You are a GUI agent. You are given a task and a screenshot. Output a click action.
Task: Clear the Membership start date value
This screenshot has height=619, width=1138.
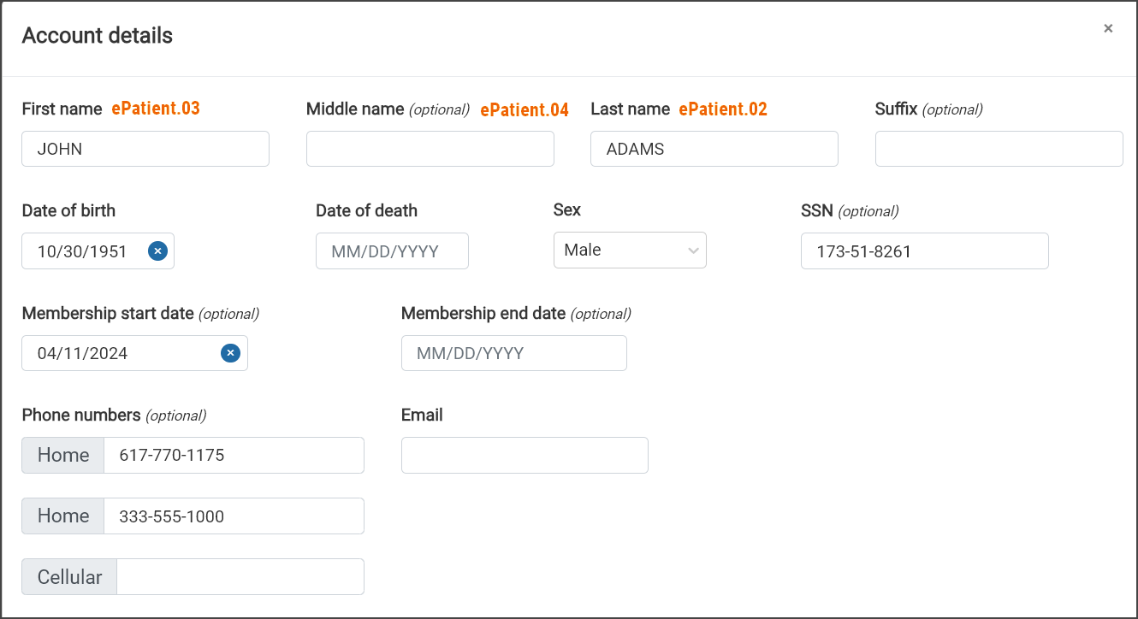pyautogui.click(x=230, y=353)
